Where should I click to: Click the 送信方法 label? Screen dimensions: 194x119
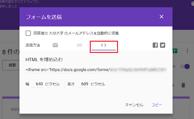point(33,45)
